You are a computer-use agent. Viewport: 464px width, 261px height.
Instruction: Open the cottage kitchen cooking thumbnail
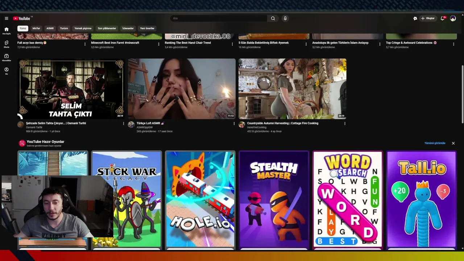(x=292, y=89)
